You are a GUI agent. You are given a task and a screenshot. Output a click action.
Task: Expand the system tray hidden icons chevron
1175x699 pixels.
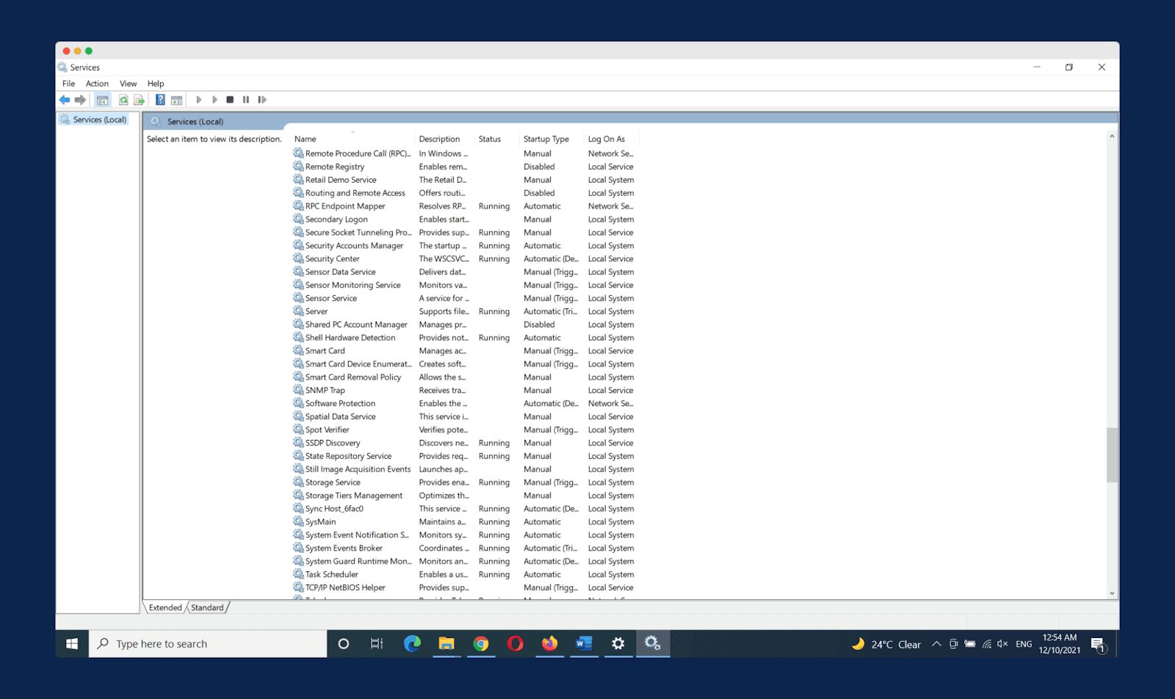936,644
